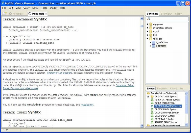The width and height of the screenshot is (191, 133).
Task: Switch to the Functions tab
Action: point(162,89)
